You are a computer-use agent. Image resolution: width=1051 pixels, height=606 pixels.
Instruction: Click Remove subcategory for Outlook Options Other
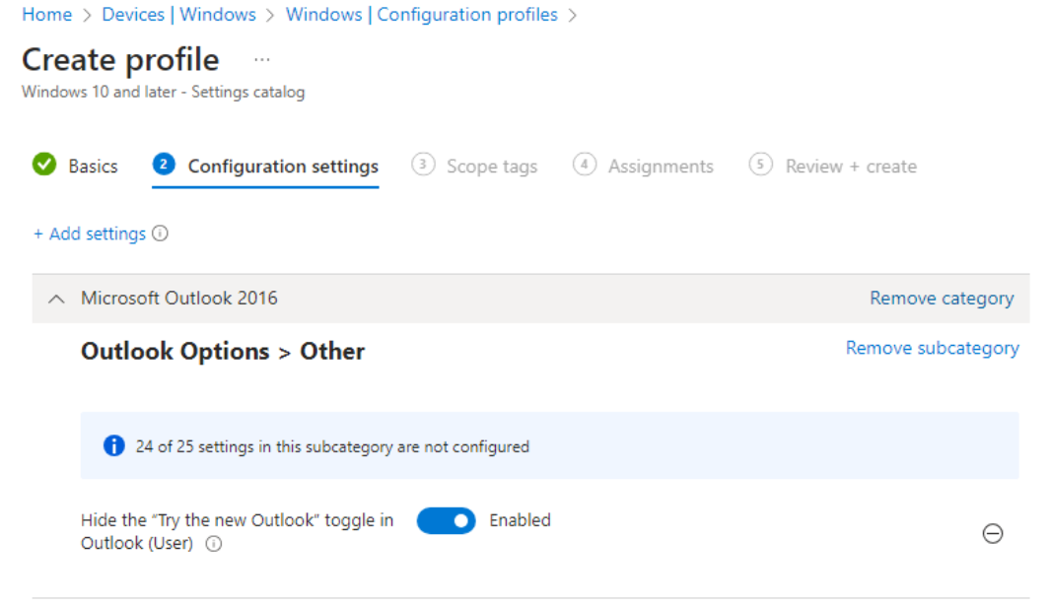pyautogui.click(x=932, y=347)
